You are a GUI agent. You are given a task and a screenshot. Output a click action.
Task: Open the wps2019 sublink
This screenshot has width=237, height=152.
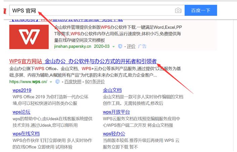[x=22, y=90]
